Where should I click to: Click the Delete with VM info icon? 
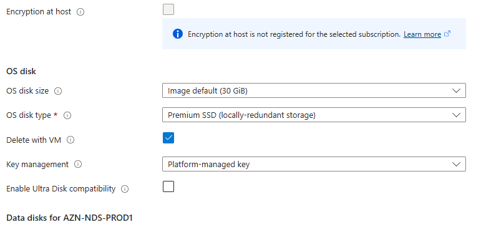click(70, 140)
